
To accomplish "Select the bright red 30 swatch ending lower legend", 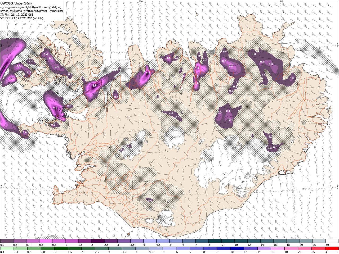I will pos(332,248).
